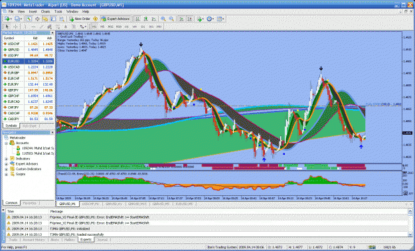This screenshot has height=251, width=415.
Task: Zoom out on the chart
Action: [x=171, y=19]
